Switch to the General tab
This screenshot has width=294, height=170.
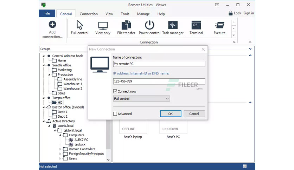pyautogui.click(x=66, y=14)
